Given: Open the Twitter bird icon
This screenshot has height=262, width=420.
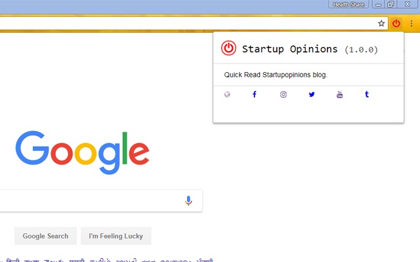Looking at the screenshot, I should coord(312,94).
